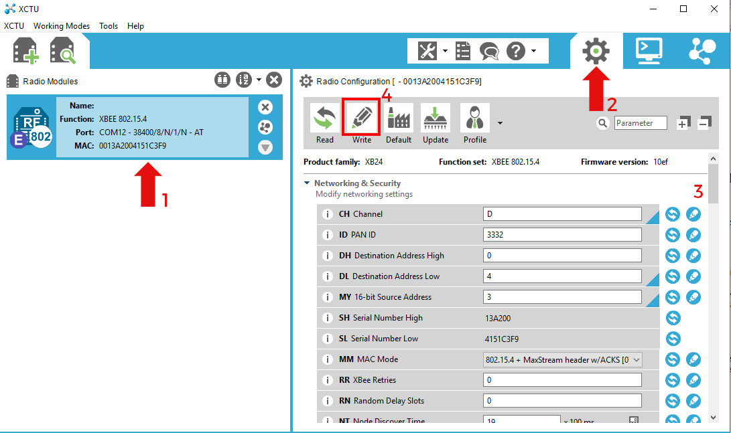Open the Profile button

click(x=474, y=124)
